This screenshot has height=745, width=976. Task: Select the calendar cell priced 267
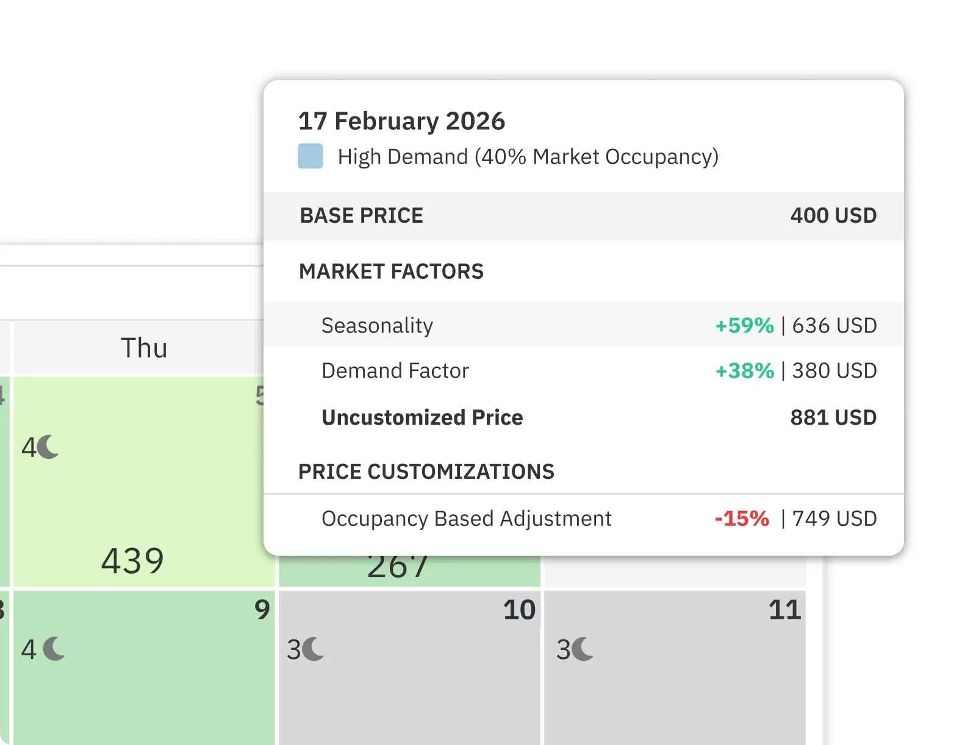399,566
